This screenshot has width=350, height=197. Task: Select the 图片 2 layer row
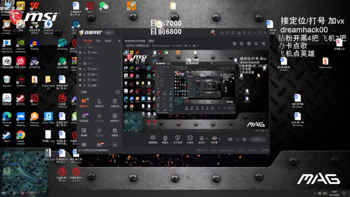[x=100, y=74]
